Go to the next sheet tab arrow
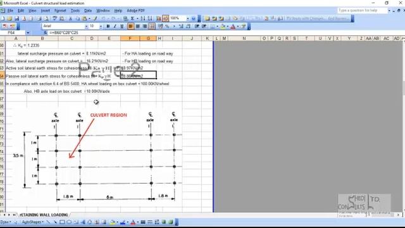This screenshot has height=228, width=405. pyautogui.click(x=9, y=215)
